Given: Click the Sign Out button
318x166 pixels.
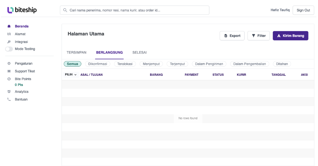Looking at the screenshot, I should pyautogui.click(x=303, y=10).
